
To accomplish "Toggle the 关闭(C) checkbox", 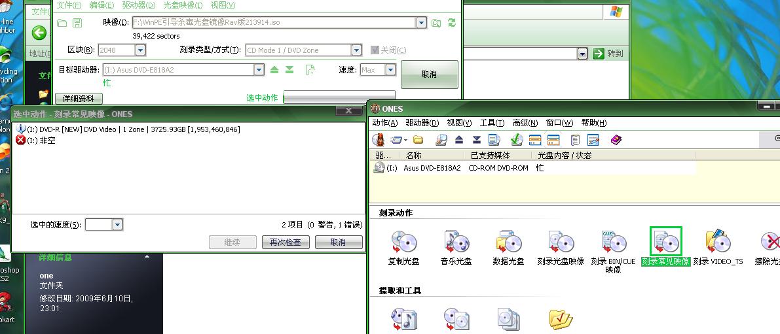I will (x=375, y=50).
